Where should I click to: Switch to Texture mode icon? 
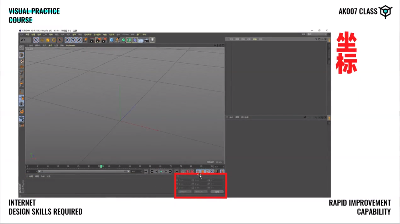point(22,61)
